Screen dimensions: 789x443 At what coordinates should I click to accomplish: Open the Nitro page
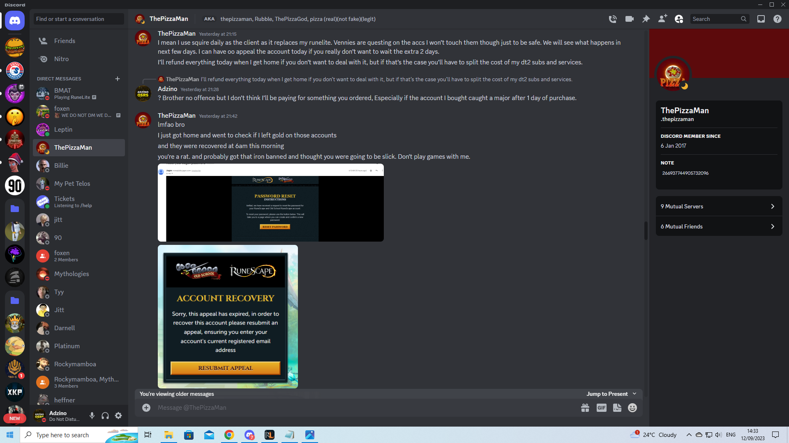click(61, 59)
